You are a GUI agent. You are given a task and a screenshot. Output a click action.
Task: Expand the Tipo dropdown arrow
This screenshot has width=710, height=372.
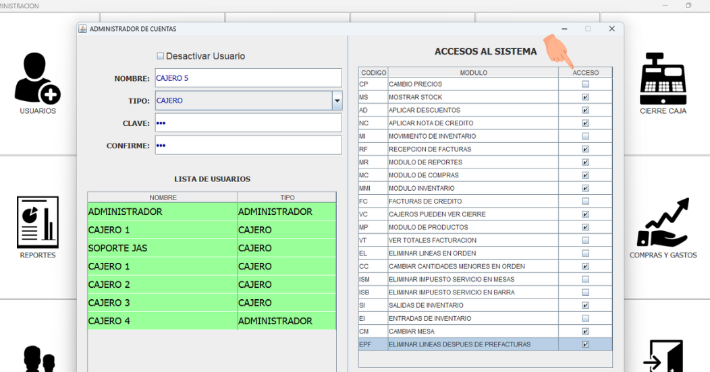coord(337,101)
